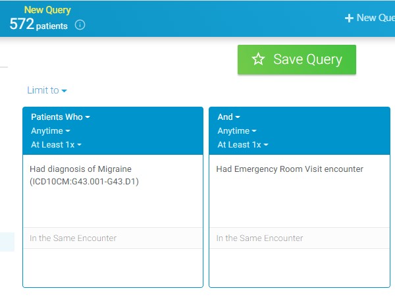The image size is (395, 299).
Task: Click In the Same Encounter under Emergency Room
Action: tap(260, 238)
